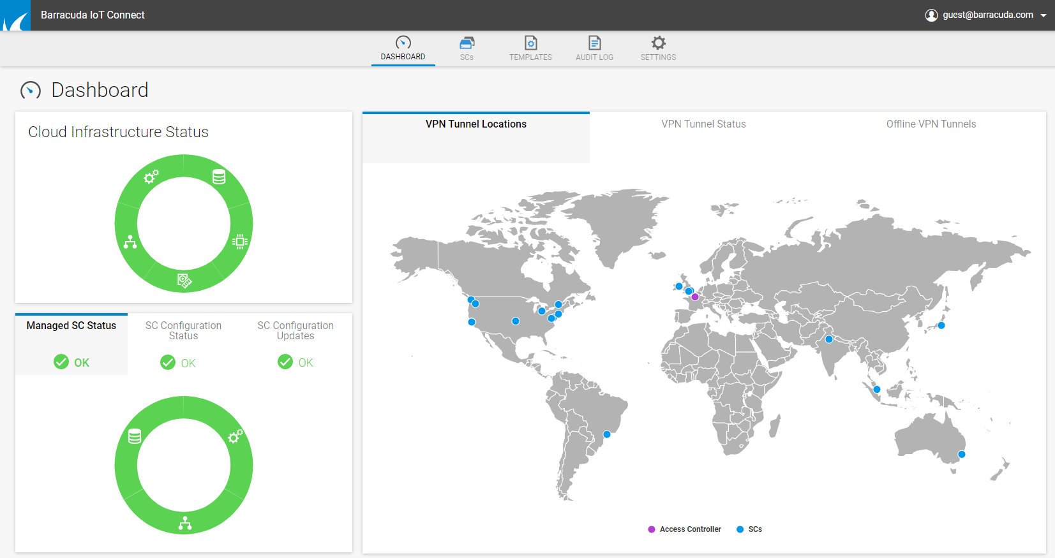Click the Cloud Infrastructure Status heading

click(x=118, y=132)
